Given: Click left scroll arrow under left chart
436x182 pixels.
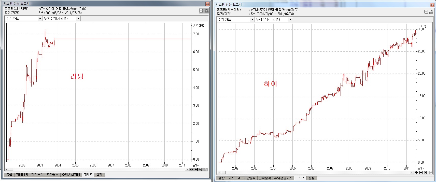Looking at the screenshot, I should pos(7,170).
